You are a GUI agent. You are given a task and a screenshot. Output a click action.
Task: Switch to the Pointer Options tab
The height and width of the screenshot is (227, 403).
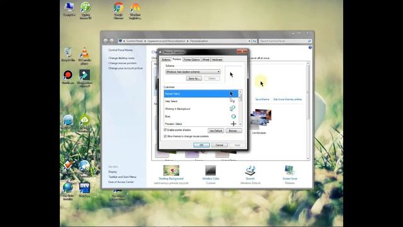coord(191,59)
